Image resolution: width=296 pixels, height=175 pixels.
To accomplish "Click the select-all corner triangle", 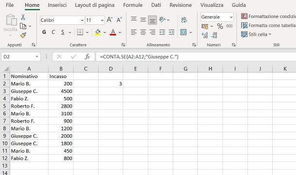I will click(6, 68).
